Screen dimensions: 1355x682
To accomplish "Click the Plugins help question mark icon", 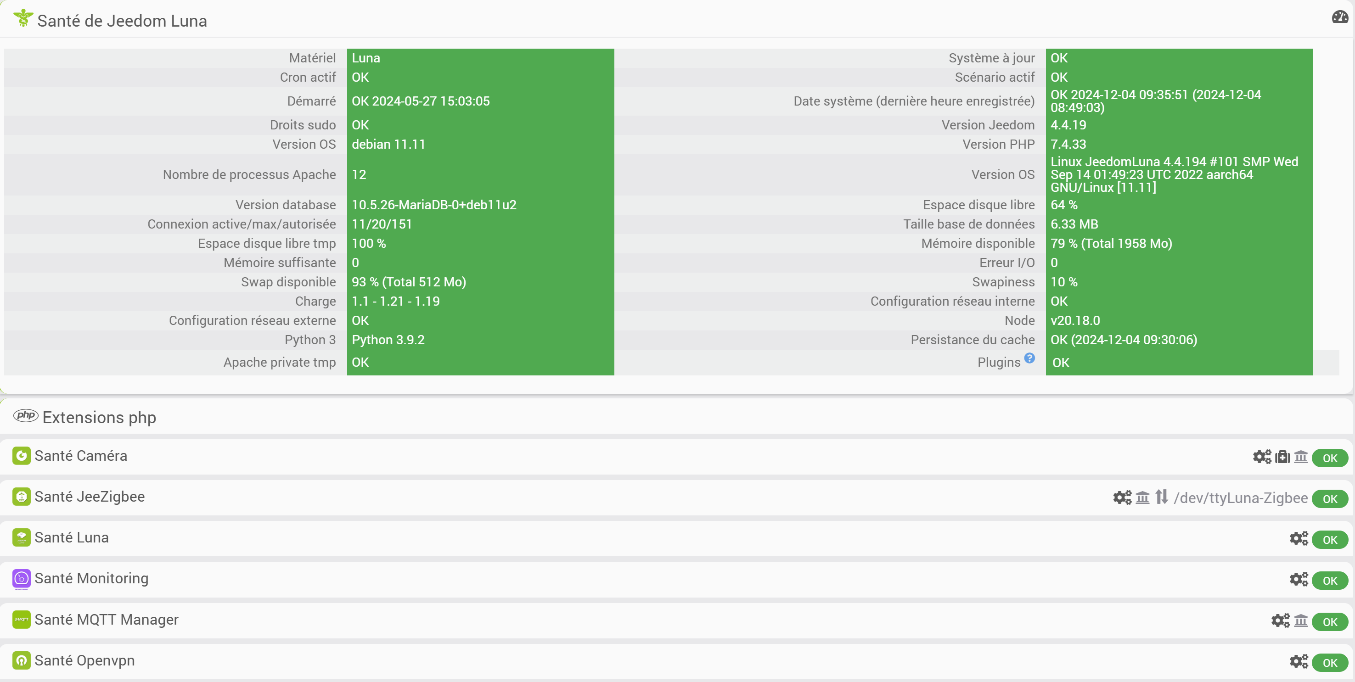I will click(x=1029, y=358).
